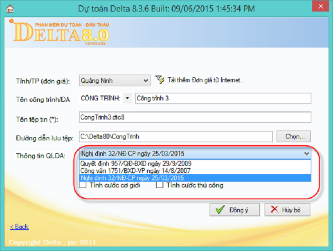Enable Tính cước cơ giới checkbox
The image size is (333, 251).
(x=83, y=185)
